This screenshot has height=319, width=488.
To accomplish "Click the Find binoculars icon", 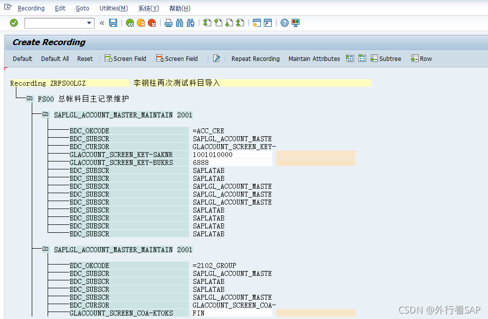I will pos(180,23).
